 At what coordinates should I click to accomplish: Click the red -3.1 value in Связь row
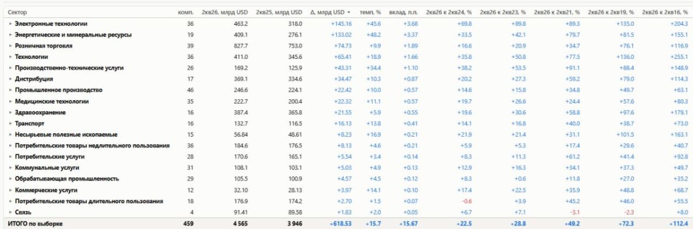(x=575, y=212)
